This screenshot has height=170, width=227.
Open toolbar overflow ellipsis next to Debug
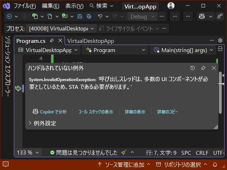(x=162, y=16)
